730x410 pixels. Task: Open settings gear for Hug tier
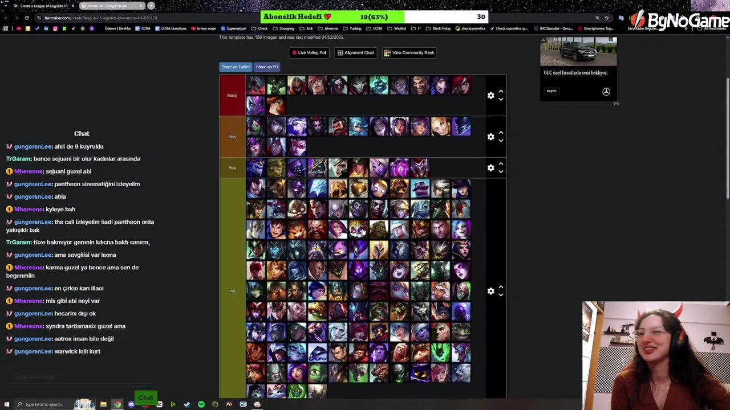[490, 168]
